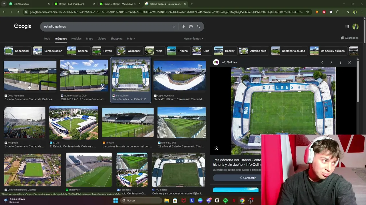The height and width of the screenshot is (205, 366).
Task: Open Microsoft Store from the taskbar
Action: click(175, 200)
